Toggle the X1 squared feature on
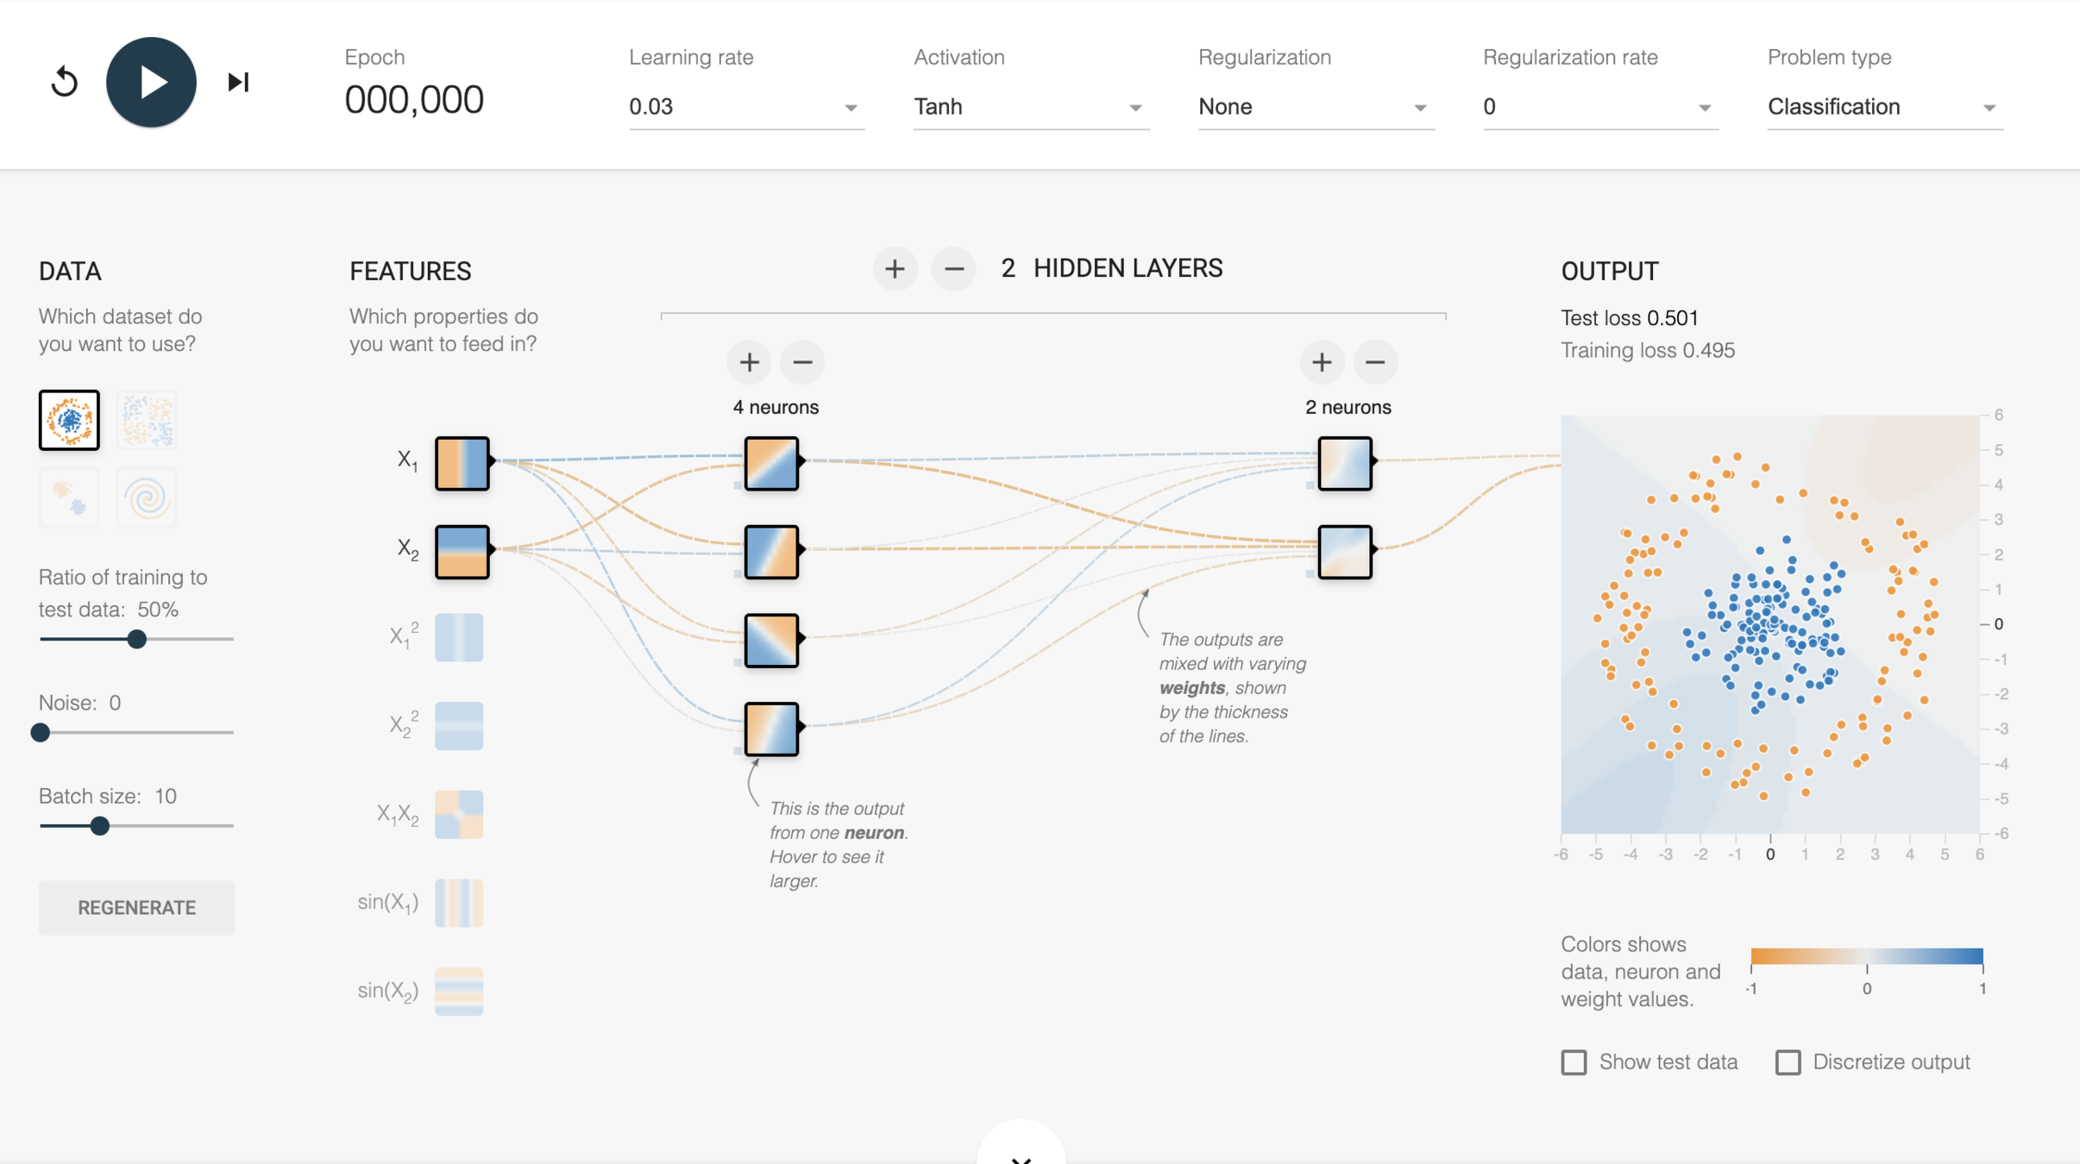This screenshot has height=1164, width=2080. 459,638
